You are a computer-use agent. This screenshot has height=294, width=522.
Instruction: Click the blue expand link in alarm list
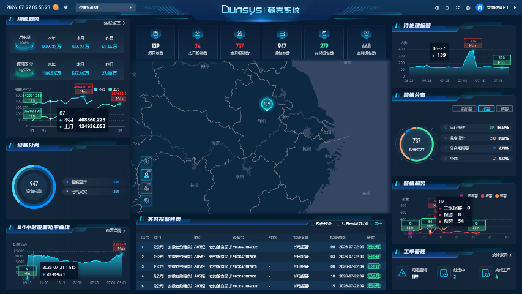coord(378,224)
